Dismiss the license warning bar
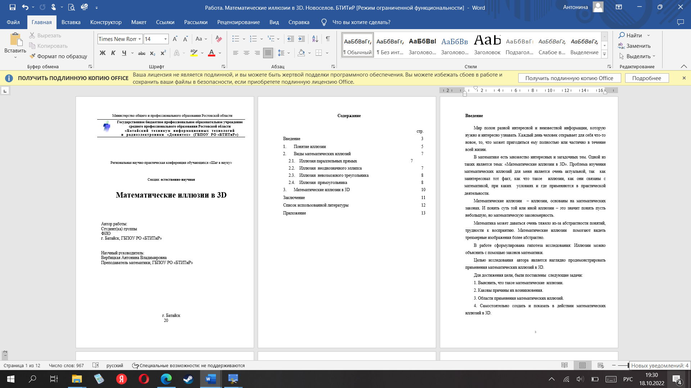The width and height of the screenshot is (691, 388). [x=684, y=78]
